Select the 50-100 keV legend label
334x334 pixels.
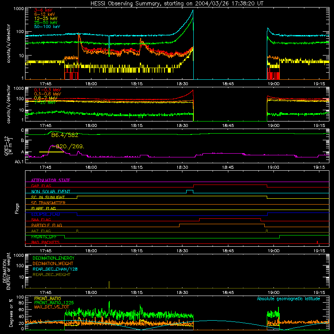(47, 27)
